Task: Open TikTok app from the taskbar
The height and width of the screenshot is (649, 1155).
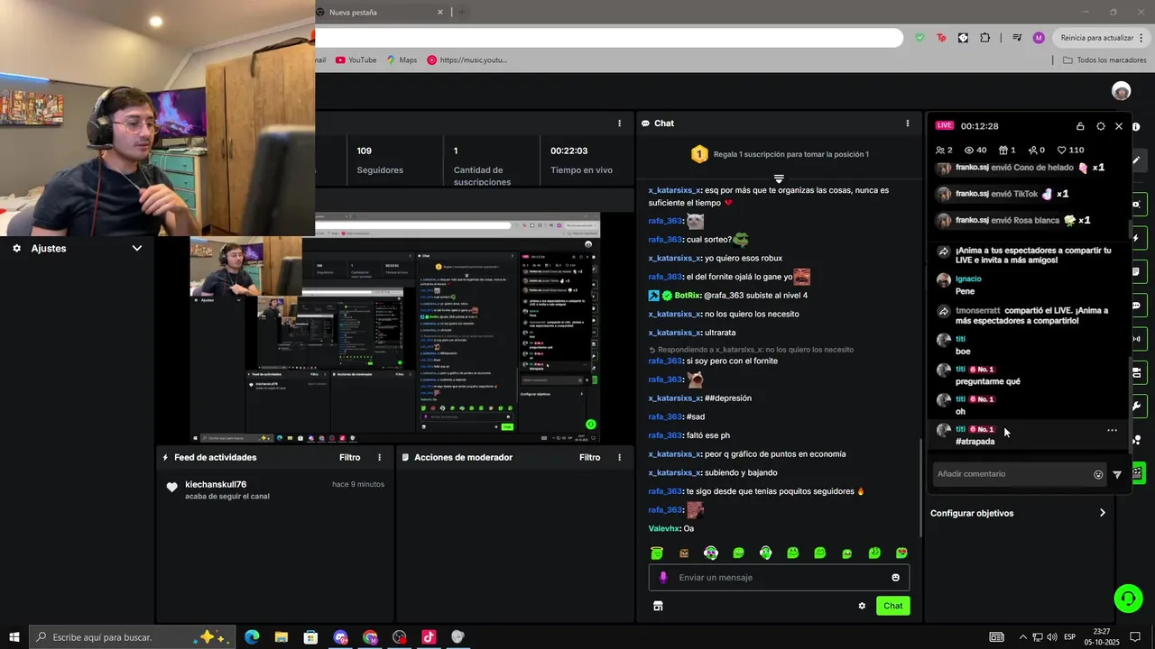Action: click(429, 637)
